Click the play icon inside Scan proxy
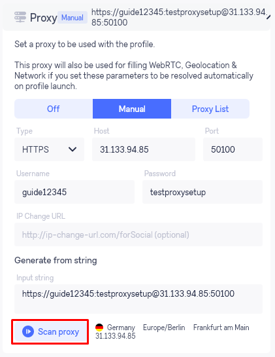This screenshot has height=357, width=275. coord(28,331)
